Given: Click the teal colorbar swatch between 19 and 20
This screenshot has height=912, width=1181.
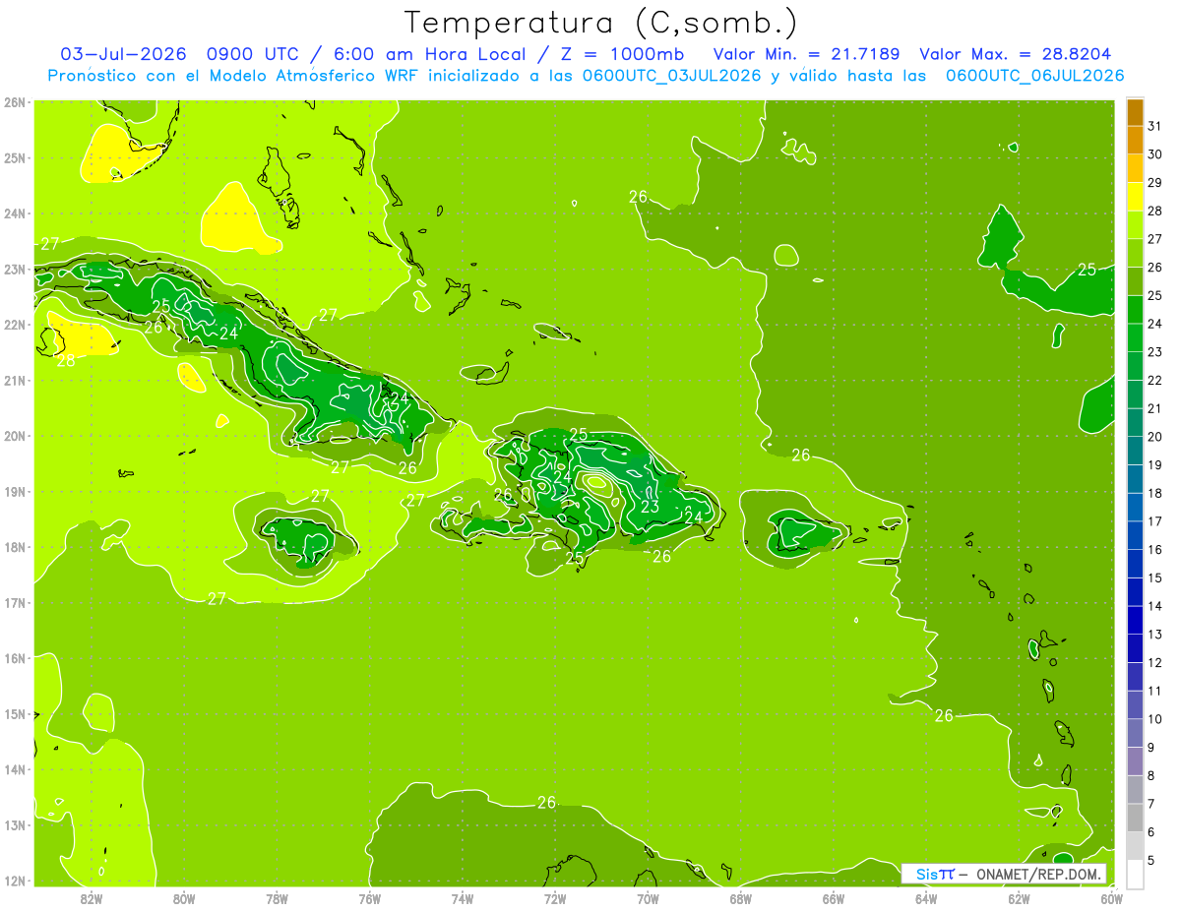Looking at the screenshot, I should [1135, 451].
